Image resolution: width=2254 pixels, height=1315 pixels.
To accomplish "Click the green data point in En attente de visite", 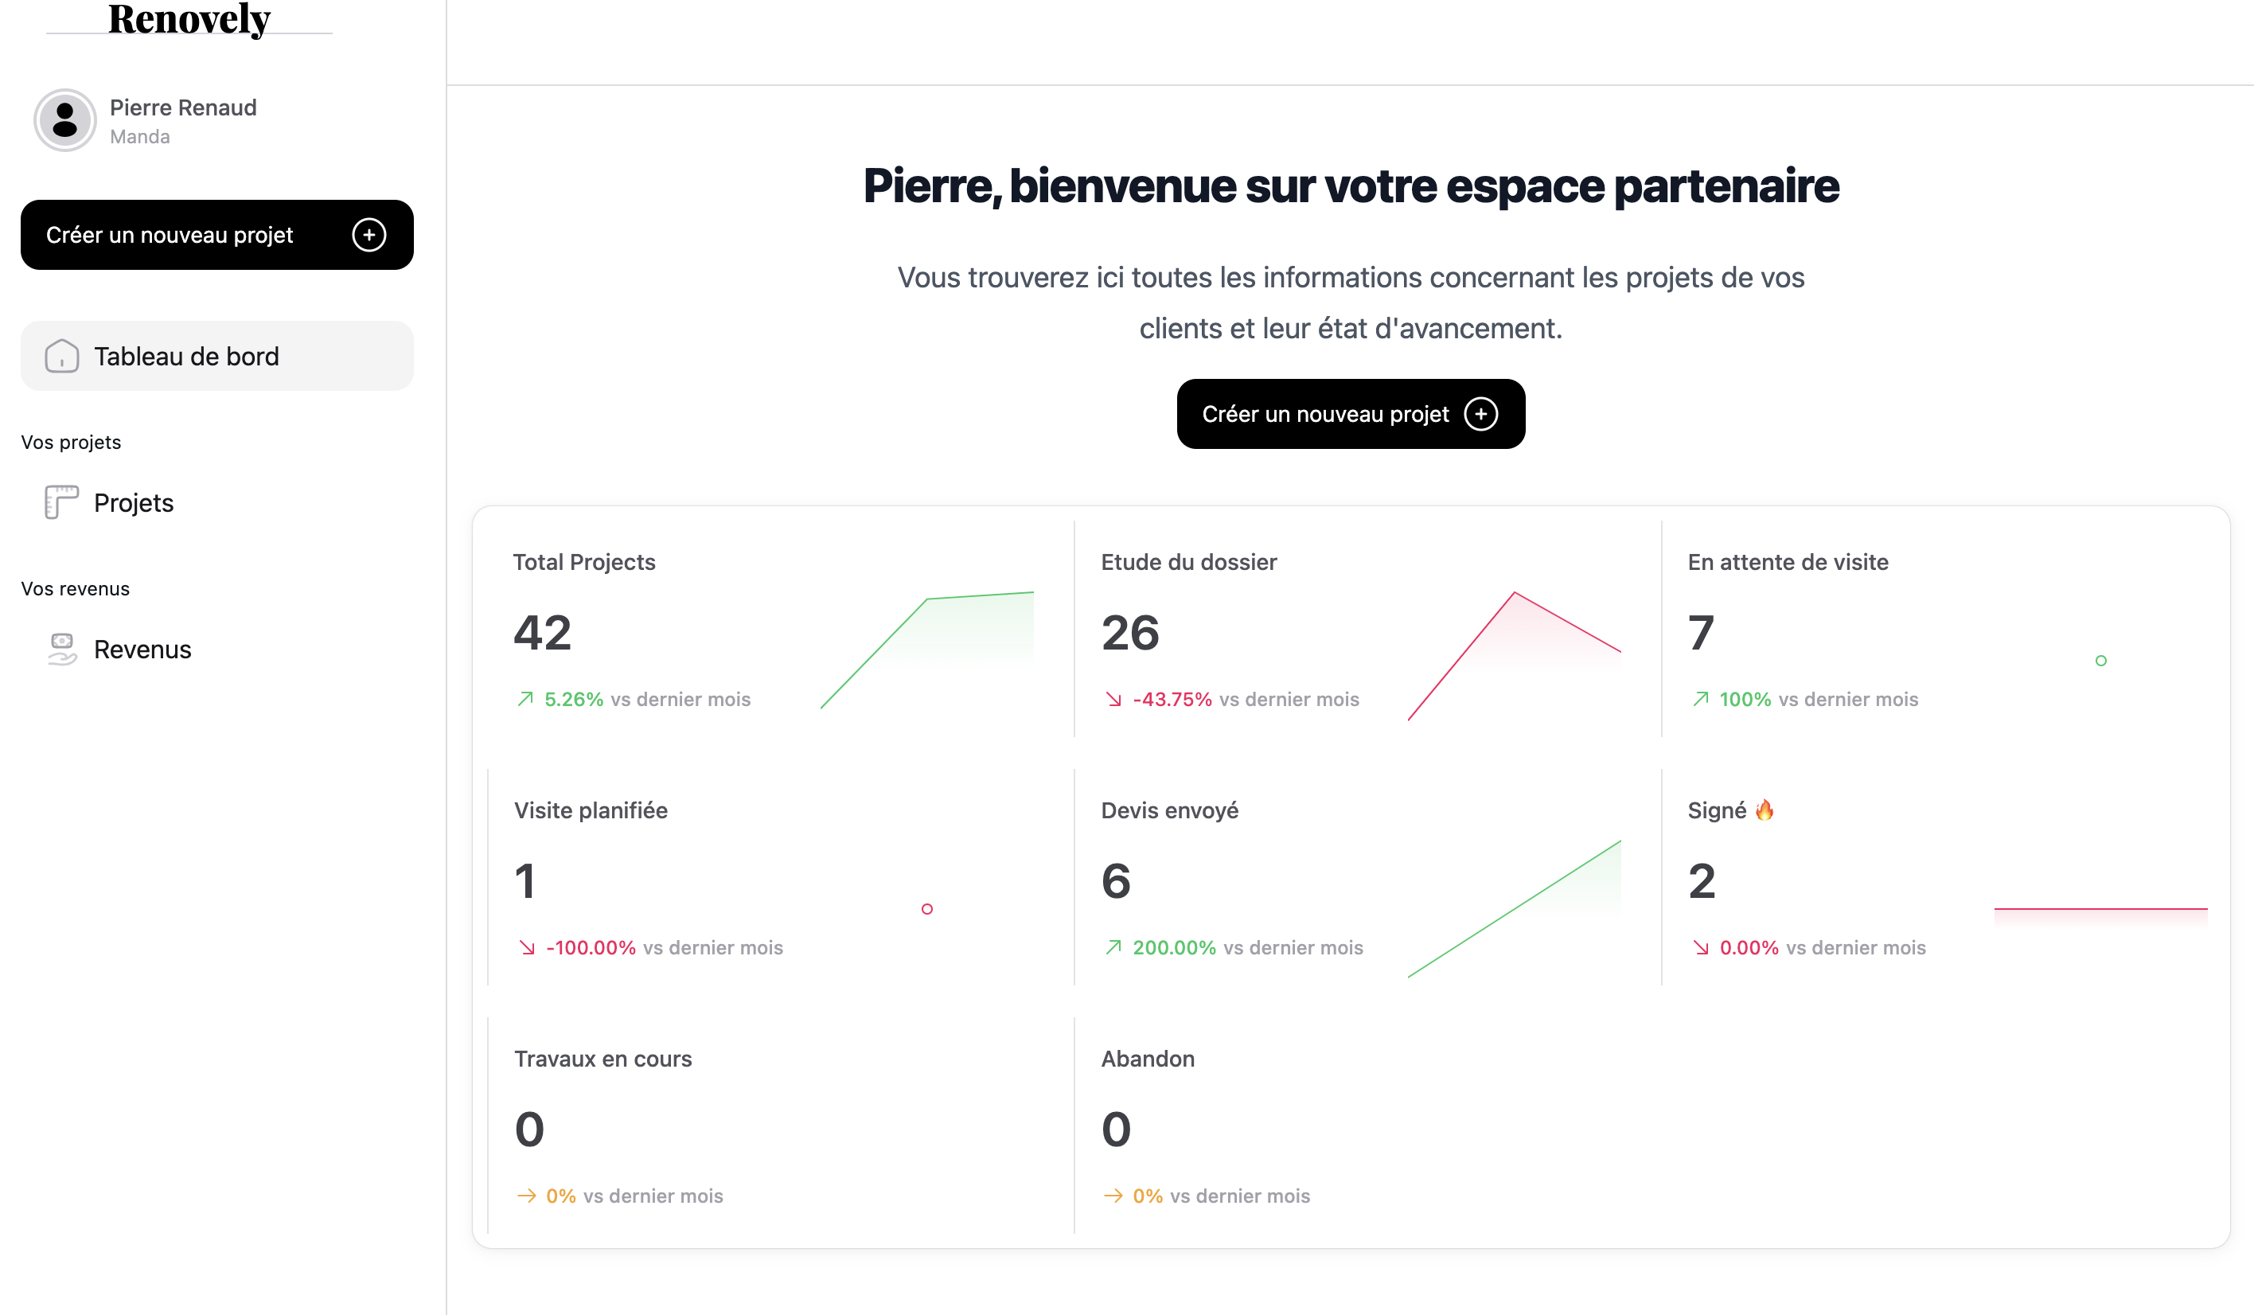I will 2101,661.
